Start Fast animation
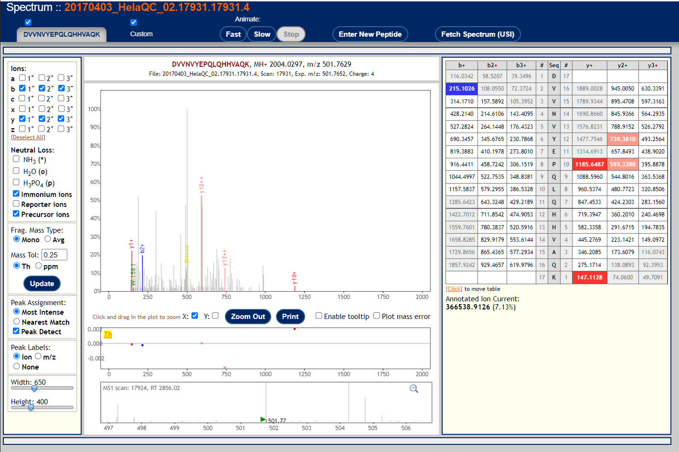Image resolution: width=679 pixels, height=452 pixels. pyautogui.click(x=233, y=34)
